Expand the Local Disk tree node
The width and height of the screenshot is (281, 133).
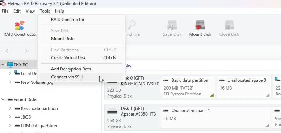pos(10,73)
